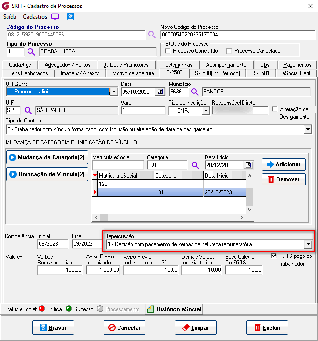Open the Repercussão dropdown list

tap(308, 244)
